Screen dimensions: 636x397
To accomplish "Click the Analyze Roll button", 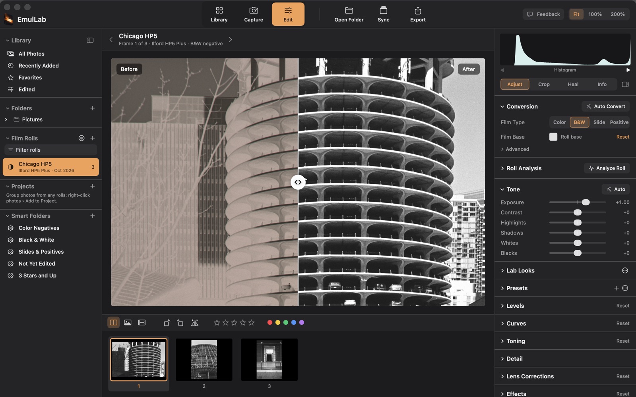I will pos(607,168).
